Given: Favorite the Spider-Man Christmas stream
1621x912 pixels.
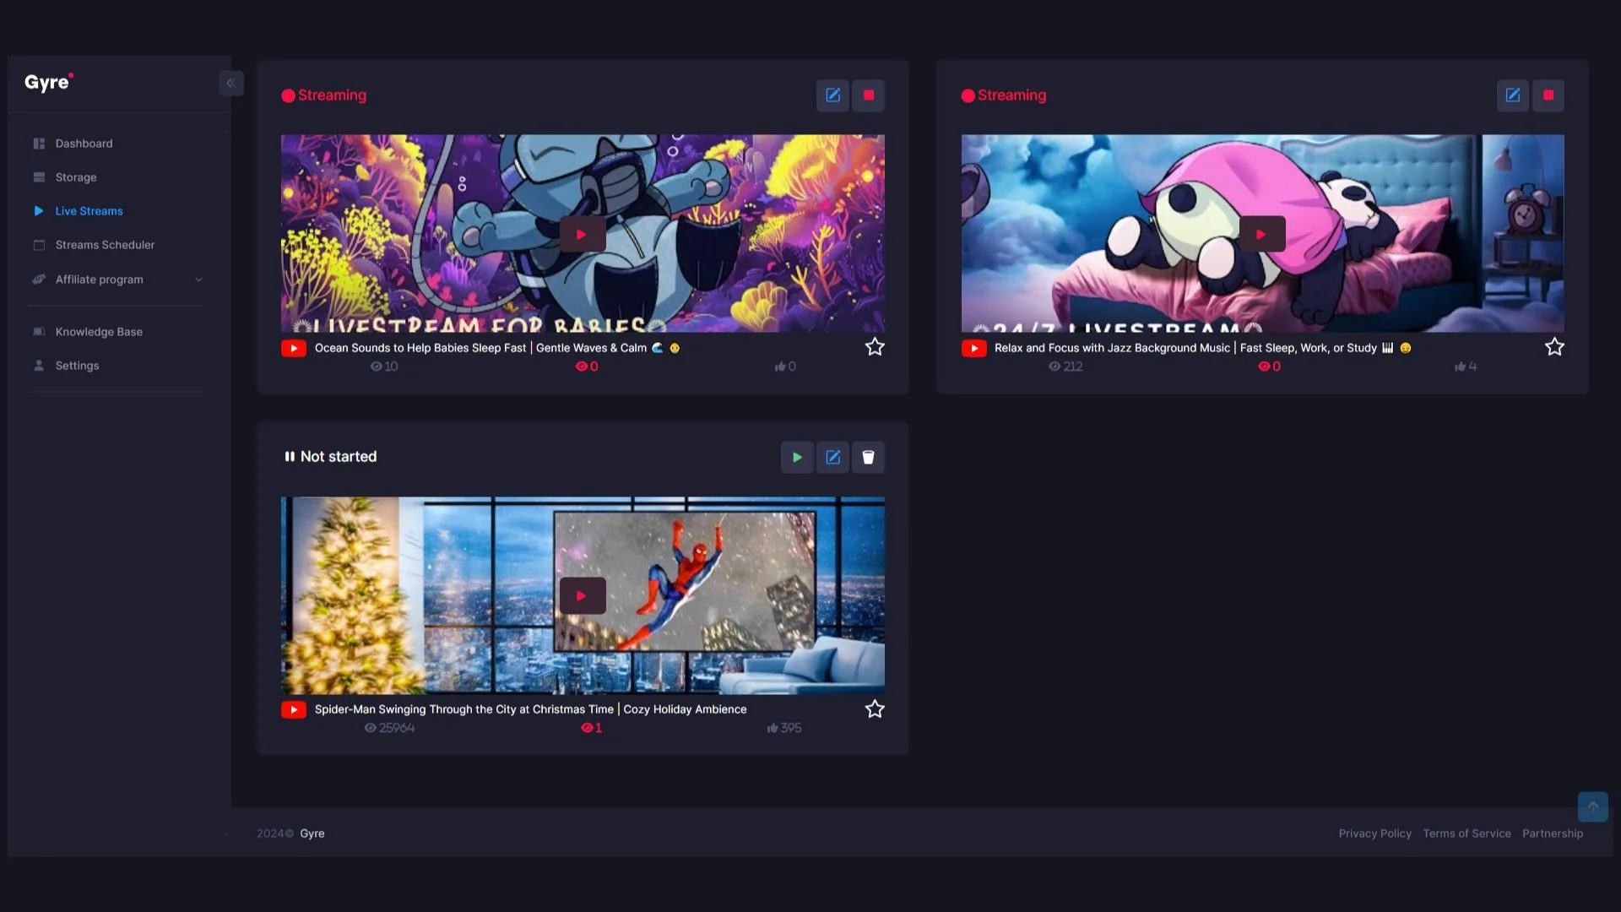Looking at the screenshot, I should click(x=875, y=708).
